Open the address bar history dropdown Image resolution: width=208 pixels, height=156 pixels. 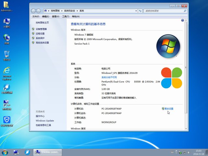tap(136, 11)
